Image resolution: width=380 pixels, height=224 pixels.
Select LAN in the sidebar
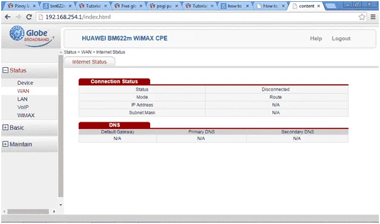[22, 99]
